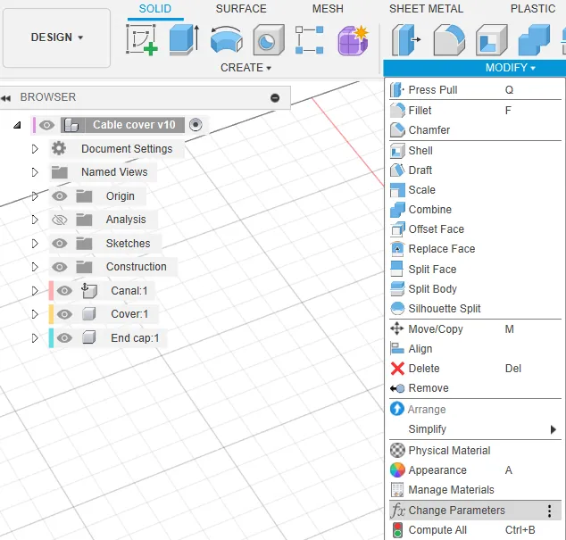This screenshot has height=540, width=566.
Task: Choose Split Face from Modify menu
Action: click(475, 270)
